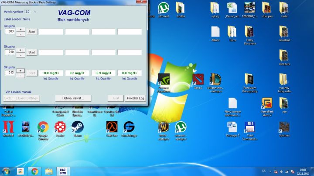Open the Nový textový dokument file

(x=233, y=107)
